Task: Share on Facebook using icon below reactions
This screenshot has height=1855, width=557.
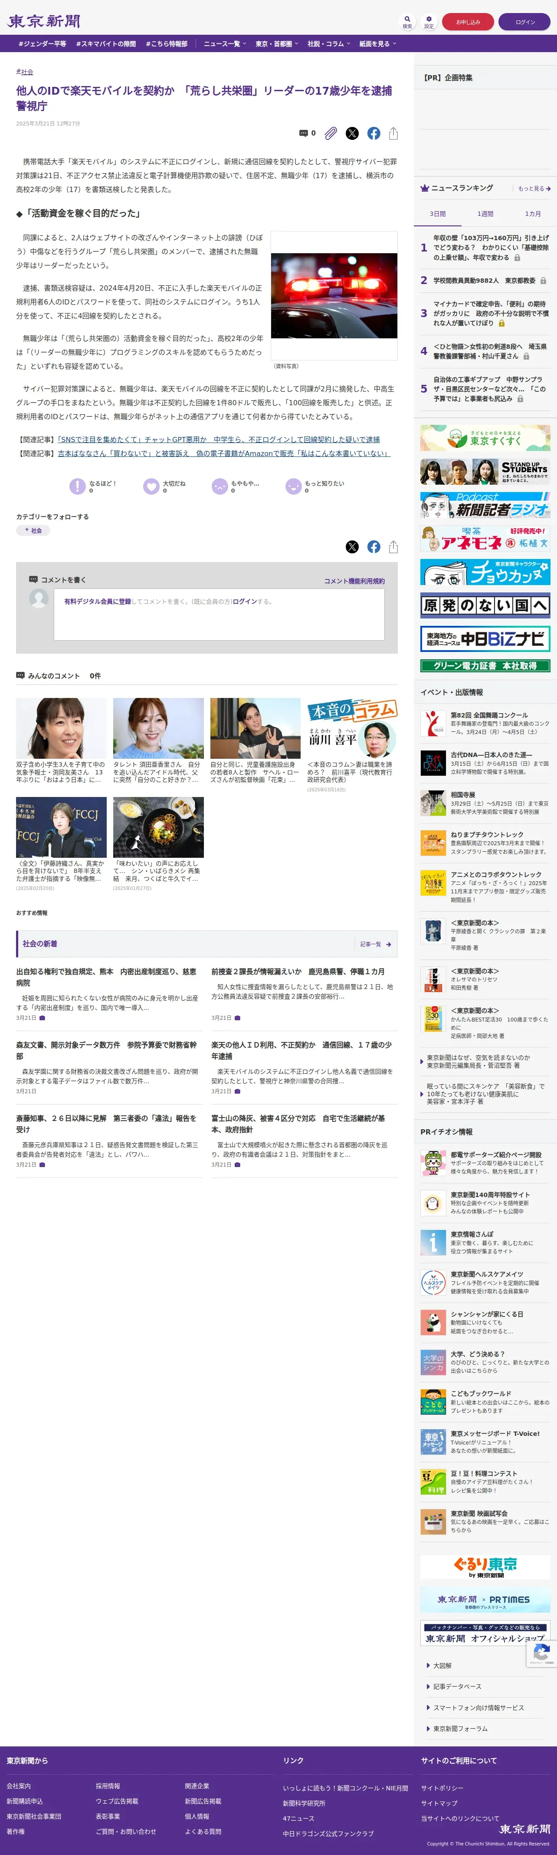Action: [374, 546]
